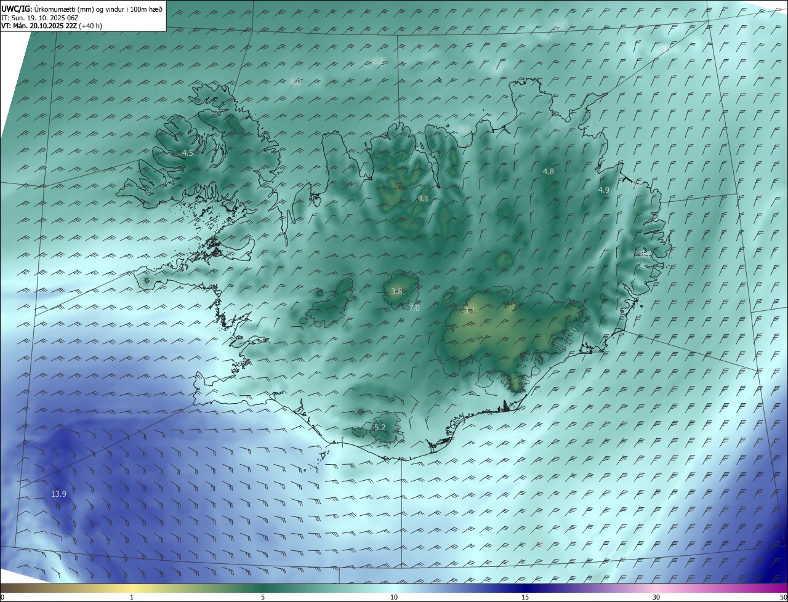Click the 8.0 value label north of the Westfjords
Image resolution: width=788 pixels, height=602 pixels.
coord(295,82)
